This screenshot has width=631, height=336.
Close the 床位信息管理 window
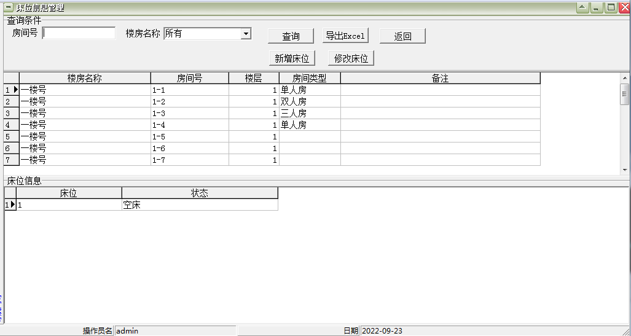click(x=625, y=7)
